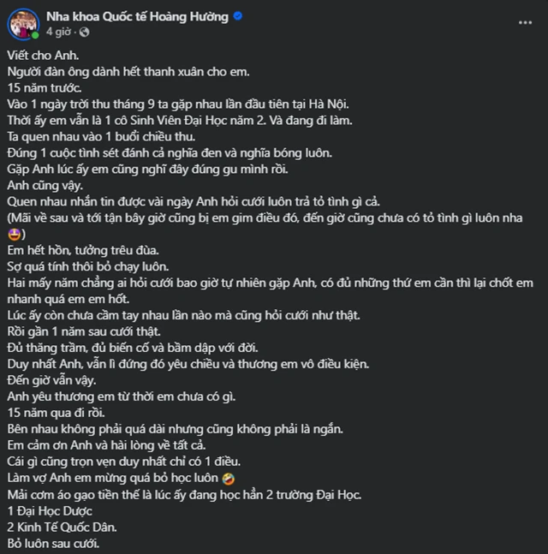Open the Nha khoa Quốc tế Hoàng Hường page name

[139, 16]
